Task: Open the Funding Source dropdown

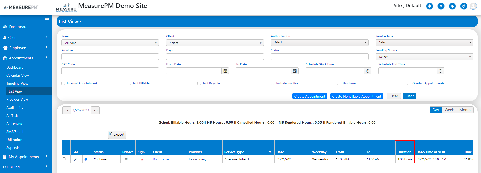Action: 425,57
